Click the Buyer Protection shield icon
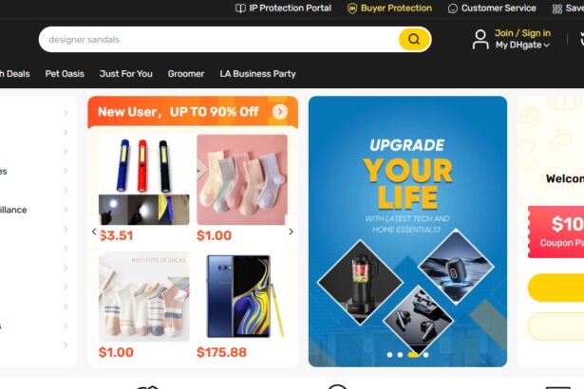584x389 pixels. pyautogui.click(x=351, y=9)
